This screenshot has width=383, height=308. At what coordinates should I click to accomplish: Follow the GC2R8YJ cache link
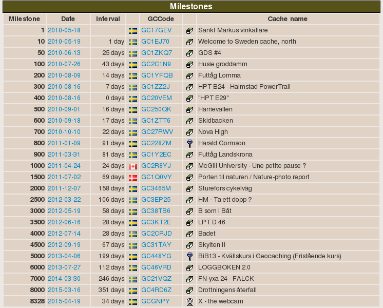[x=156, y=166]
